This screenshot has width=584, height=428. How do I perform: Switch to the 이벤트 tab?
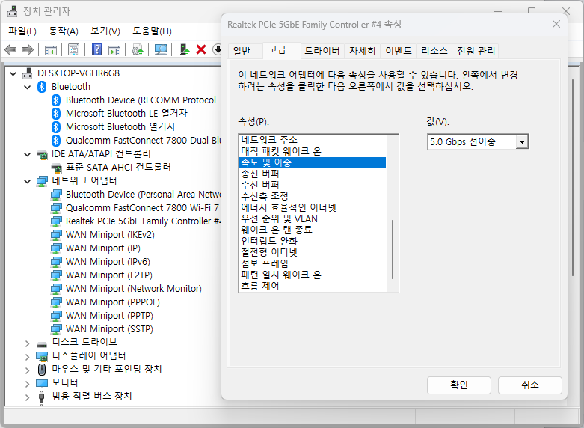398,51
